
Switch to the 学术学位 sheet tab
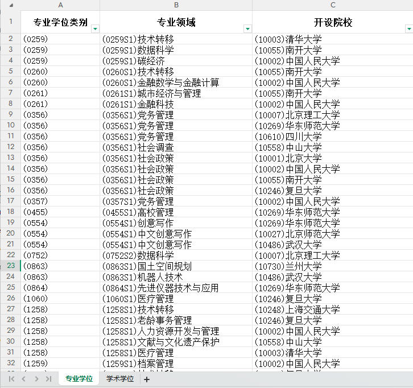coord(120,379)
